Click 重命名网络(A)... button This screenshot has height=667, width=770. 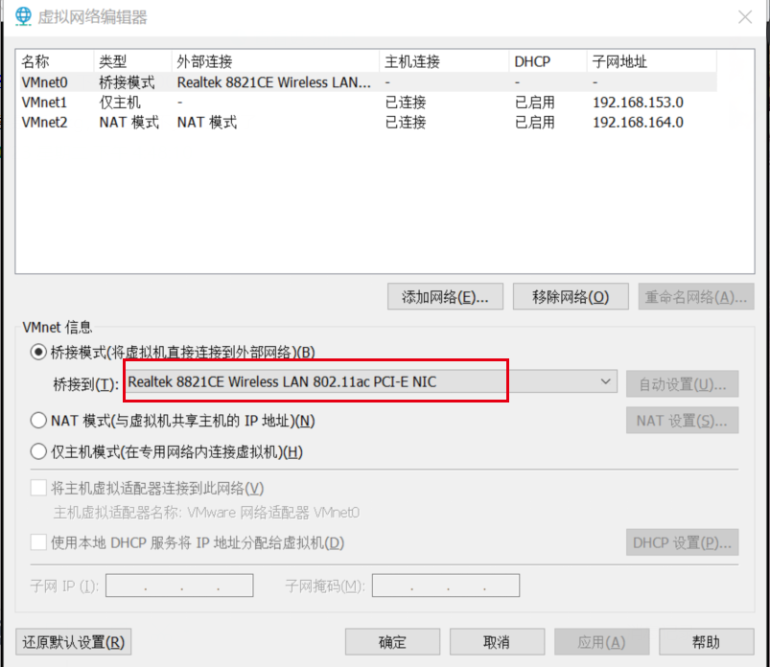pos(696,296)
